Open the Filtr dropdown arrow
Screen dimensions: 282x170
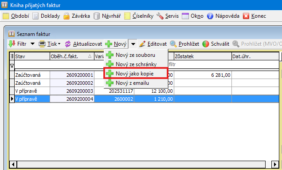32,44
